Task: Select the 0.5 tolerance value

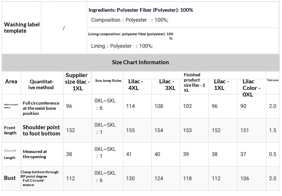Action: click(272, 154)
